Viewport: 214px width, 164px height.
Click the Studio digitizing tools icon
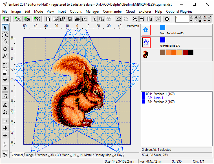(x=18, y=19)
